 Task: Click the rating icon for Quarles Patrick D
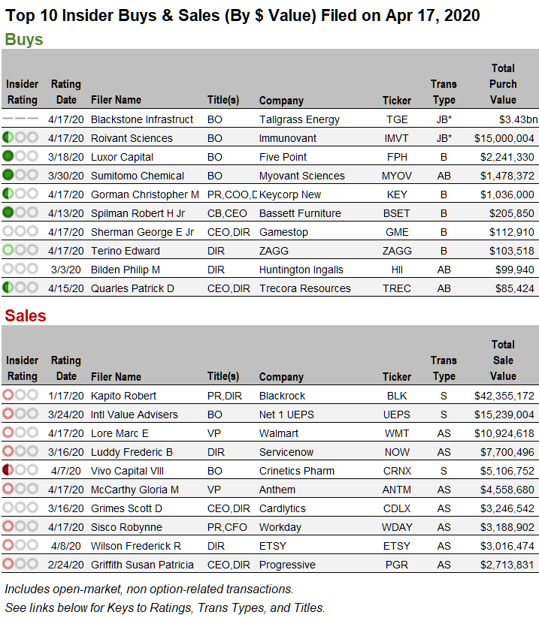(21, 288)
